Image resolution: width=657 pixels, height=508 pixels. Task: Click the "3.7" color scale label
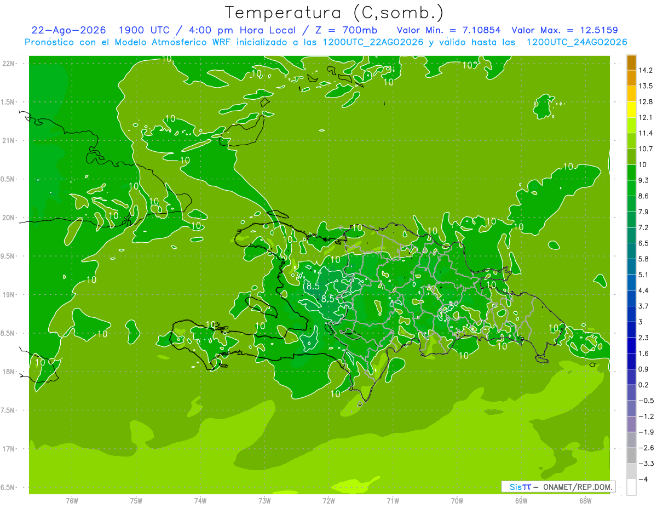click(644, 306)
